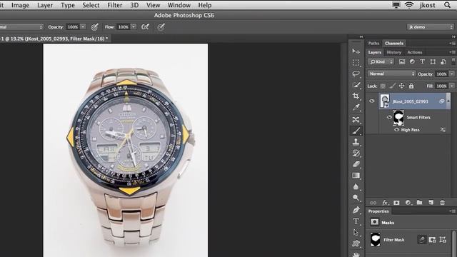This screenshot has width=457, height=257.
Task: Open the Wi-Fi status menu
Action: pyautogui.click(x=409, y=5)
